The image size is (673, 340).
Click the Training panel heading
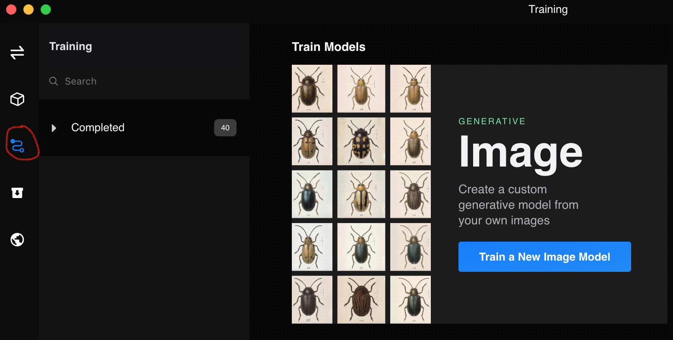[71, 47]
